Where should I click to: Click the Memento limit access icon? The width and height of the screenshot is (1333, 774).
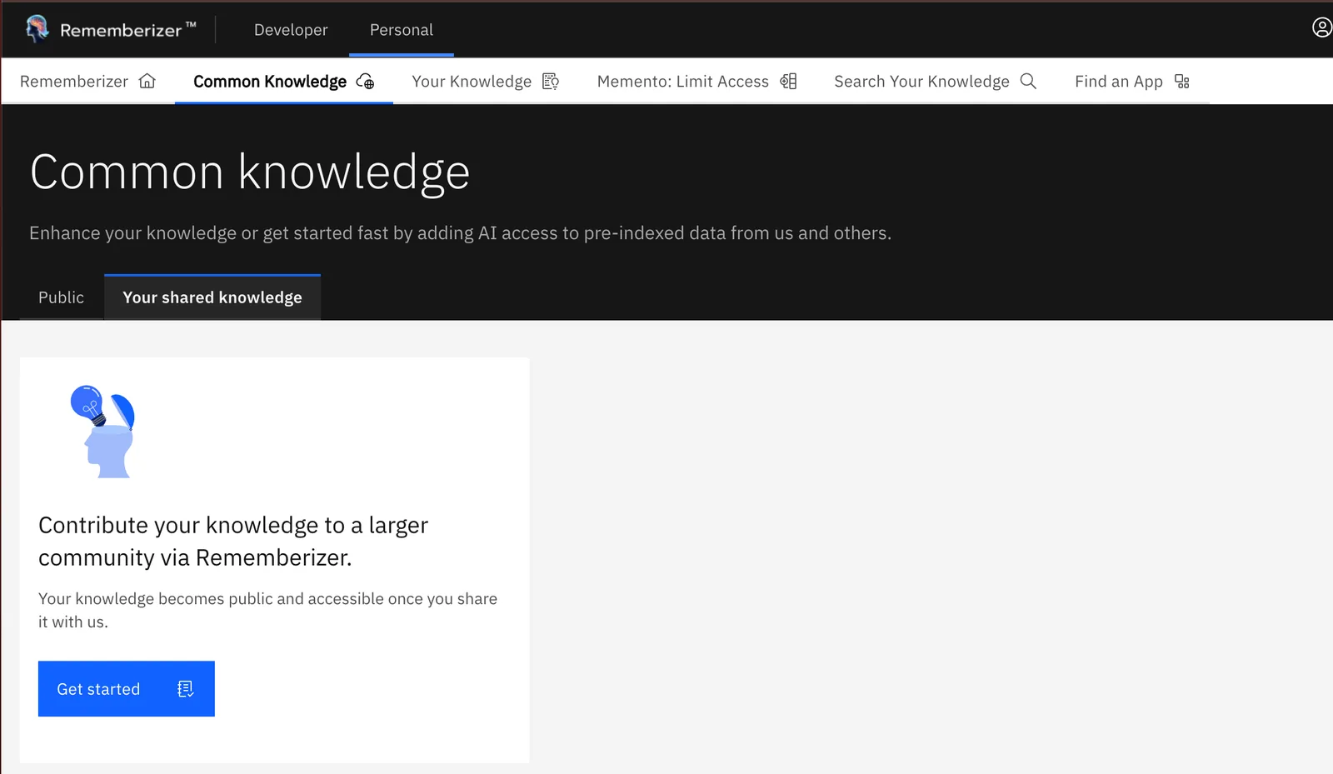pyautogui.click(x=788, y=81)
